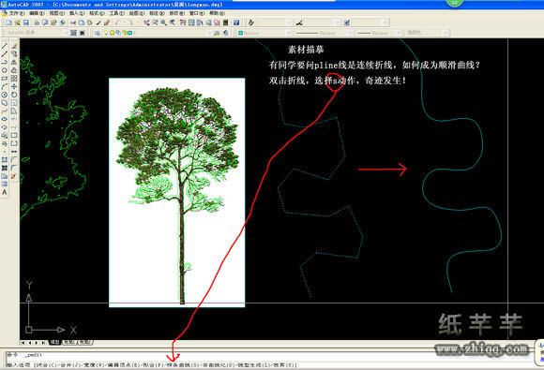The height and width of the screenshot is (370, 544).
Task: Toggle the layer lock icon
Action: 124,33
